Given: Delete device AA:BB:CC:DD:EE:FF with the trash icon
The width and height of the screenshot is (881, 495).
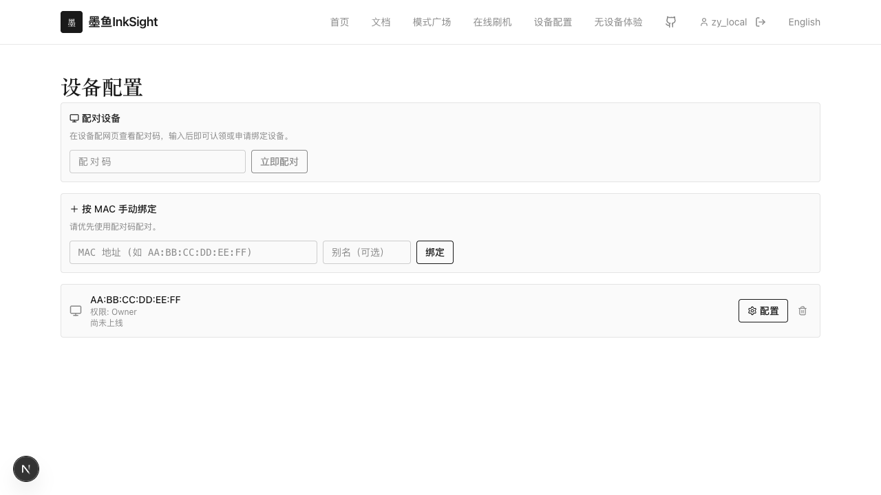Looking at the screenshot, I should coord(803,311).
